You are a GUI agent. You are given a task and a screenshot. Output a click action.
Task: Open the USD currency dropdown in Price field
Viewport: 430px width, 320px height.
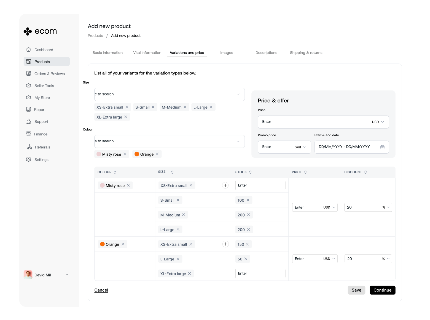[x=378, y=122]
